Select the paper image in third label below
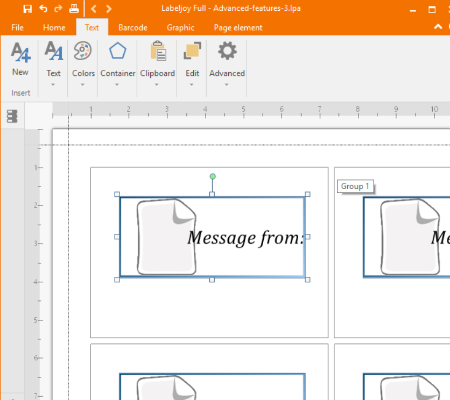The width and height of the screenshot is (450, 400). tap(166, 388)
